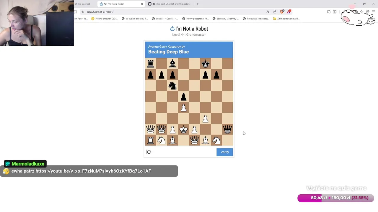Screen dimensions: 378x212
Task: Open Brave Shields lion icon
Action: [282, 12]
